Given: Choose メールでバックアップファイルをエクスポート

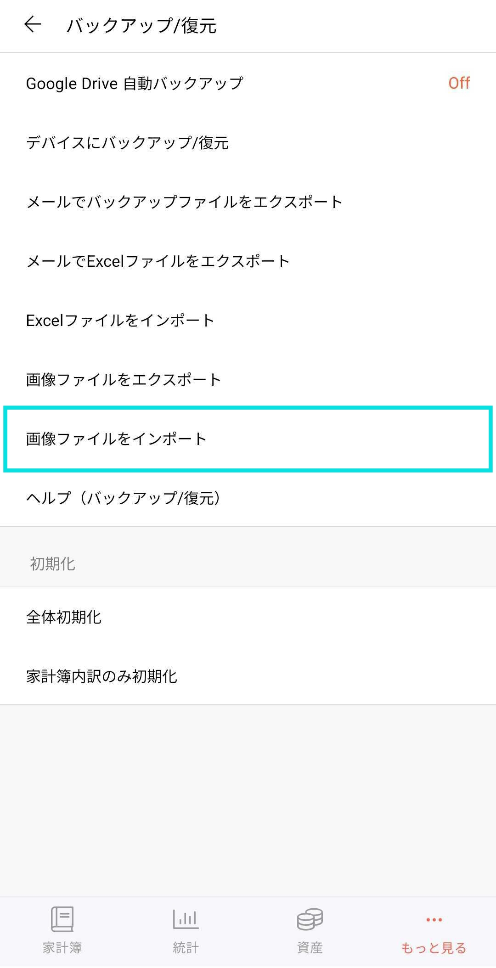Looking at the screenshot, I should (184, 202).
